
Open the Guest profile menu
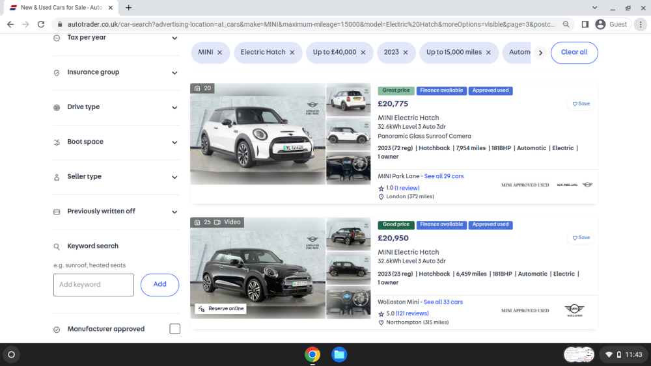(611, 25)
